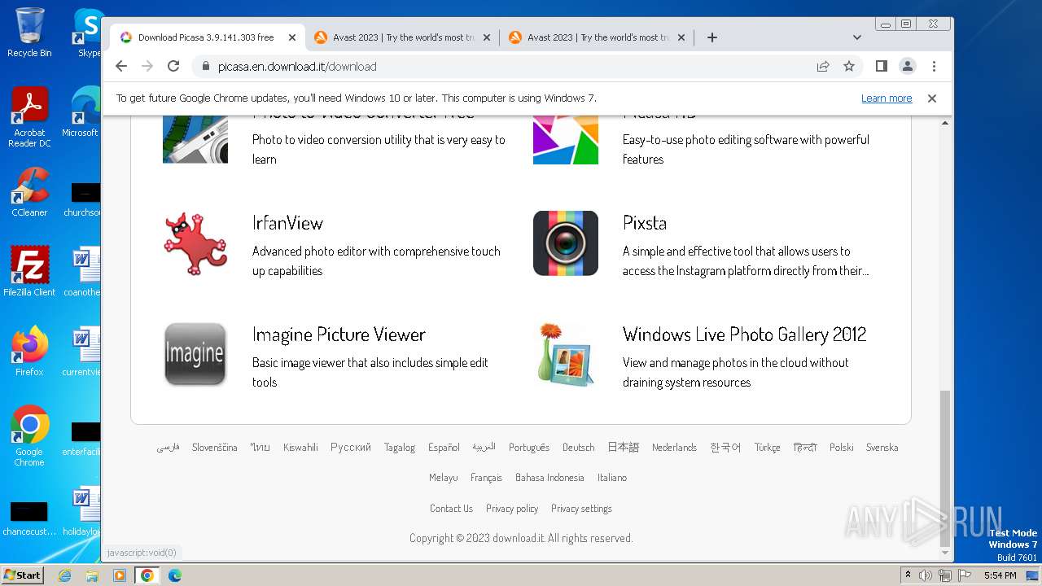This screenshot has height=586, width=1042.
Task: Open Pixsta title link
Action: [x=645, y=223]
